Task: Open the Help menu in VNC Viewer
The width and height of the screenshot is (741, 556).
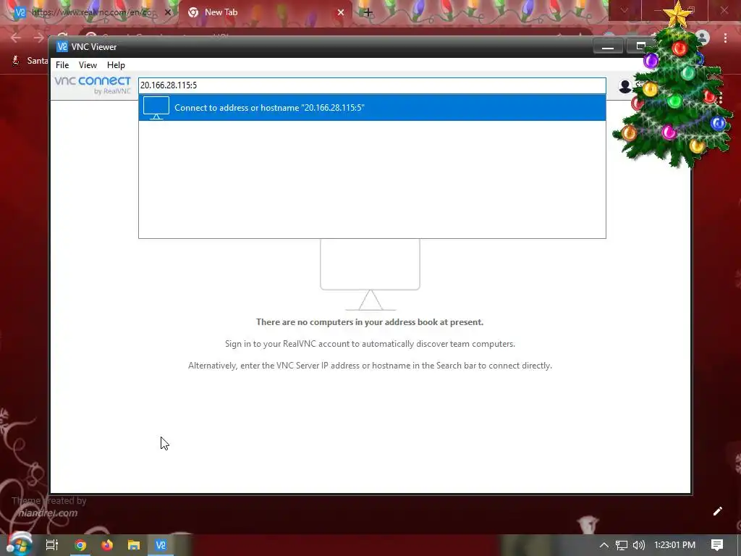Action: (116, 64)
